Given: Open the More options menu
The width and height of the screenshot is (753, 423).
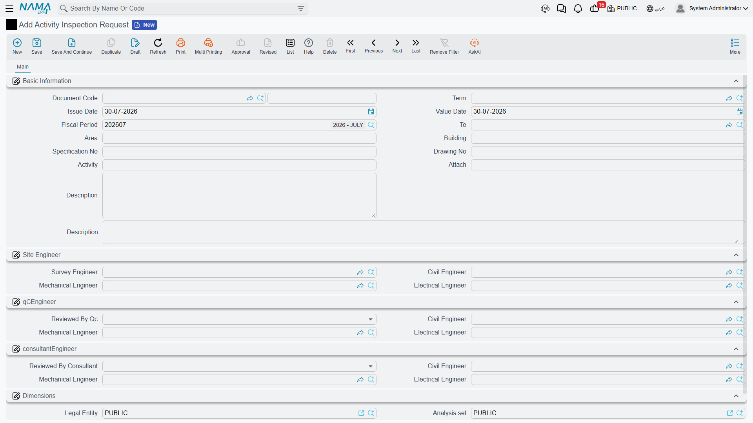Looking at the screenshot, I should pos(735,46).
